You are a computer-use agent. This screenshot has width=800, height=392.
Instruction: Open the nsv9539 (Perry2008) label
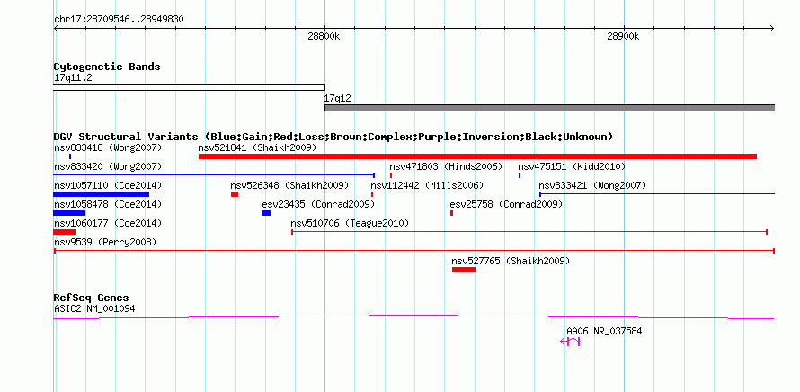click(x=105, y=242)
